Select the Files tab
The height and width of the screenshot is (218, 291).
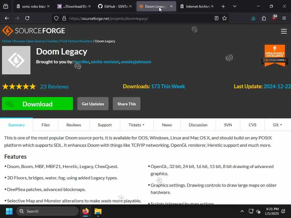pos(46,125)
